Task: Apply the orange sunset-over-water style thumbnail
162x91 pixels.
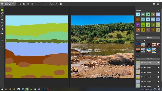Action: (138, 50)
